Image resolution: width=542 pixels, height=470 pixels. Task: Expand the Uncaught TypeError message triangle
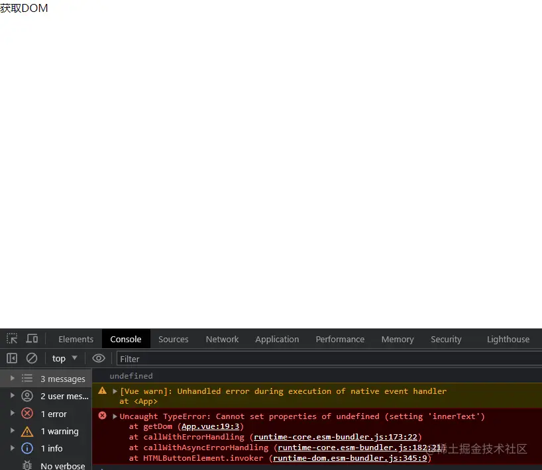point(115,416)
